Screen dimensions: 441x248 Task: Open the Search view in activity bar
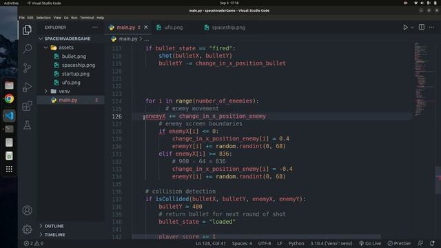point(27,49)
